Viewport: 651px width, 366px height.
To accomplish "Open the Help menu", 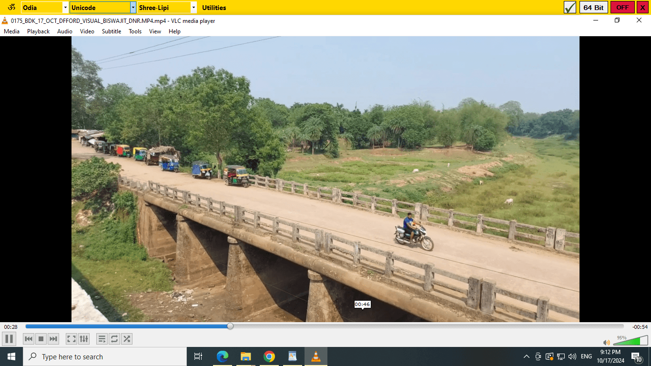I will [x=175, y=31].
